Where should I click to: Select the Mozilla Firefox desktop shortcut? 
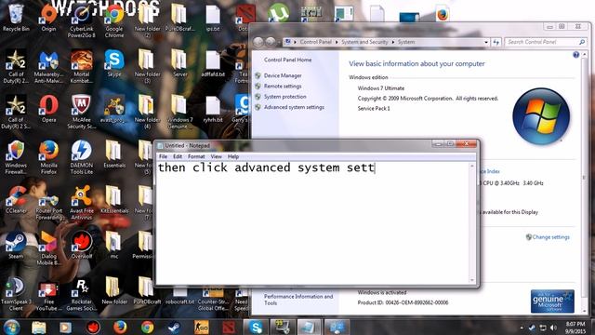pos(48,157)
